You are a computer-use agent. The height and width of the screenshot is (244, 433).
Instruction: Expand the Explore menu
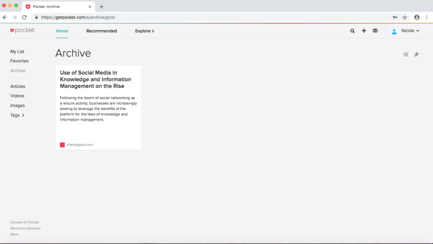click(145, 31)
